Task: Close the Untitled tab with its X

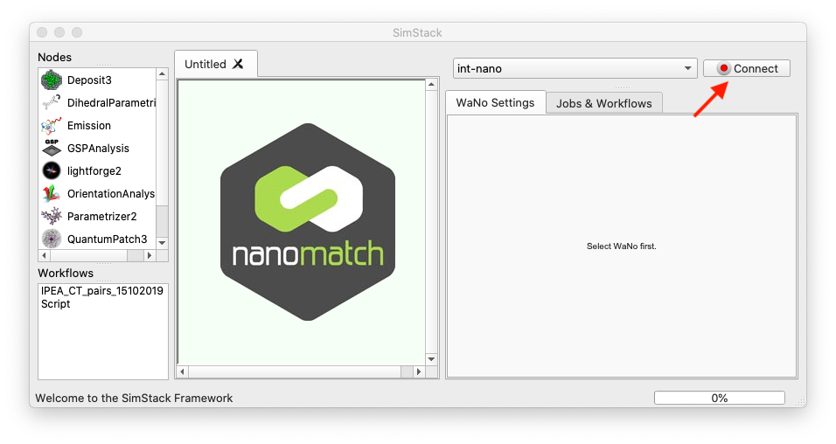Action: coord(239,64)
